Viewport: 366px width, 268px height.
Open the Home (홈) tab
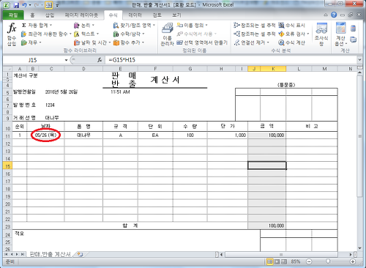pyautogui.click(x=32, y=15)
